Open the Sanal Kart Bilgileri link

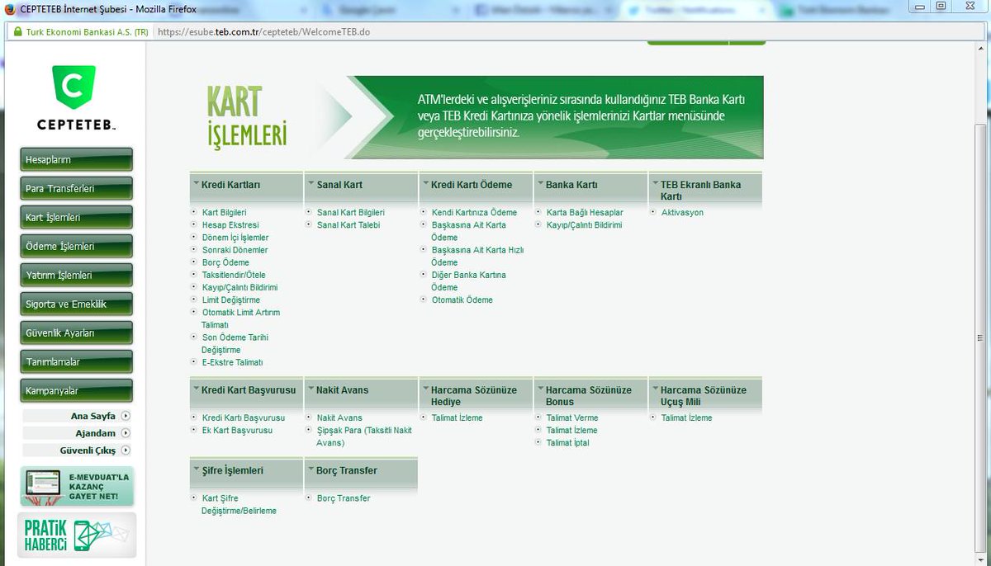click(351, 212)
